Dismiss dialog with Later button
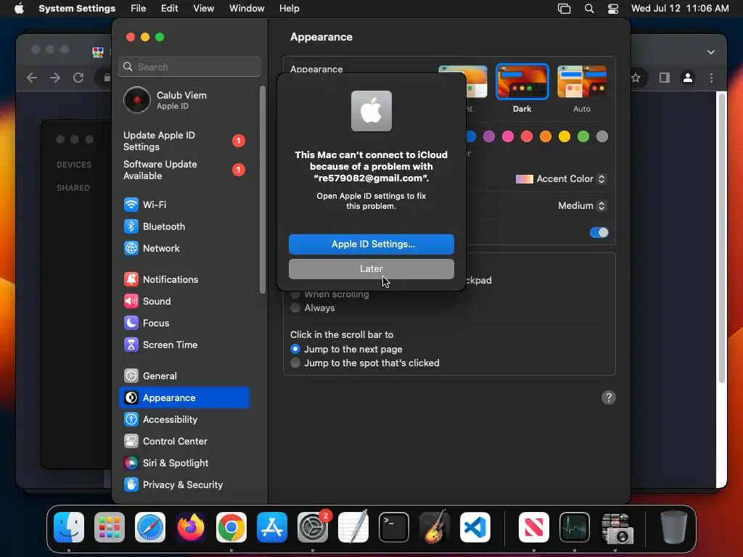Viewport: 743px width, 557px height. tap(371, 268)
